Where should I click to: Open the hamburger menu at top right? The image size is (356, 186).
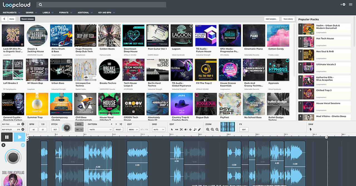point(350,4)
